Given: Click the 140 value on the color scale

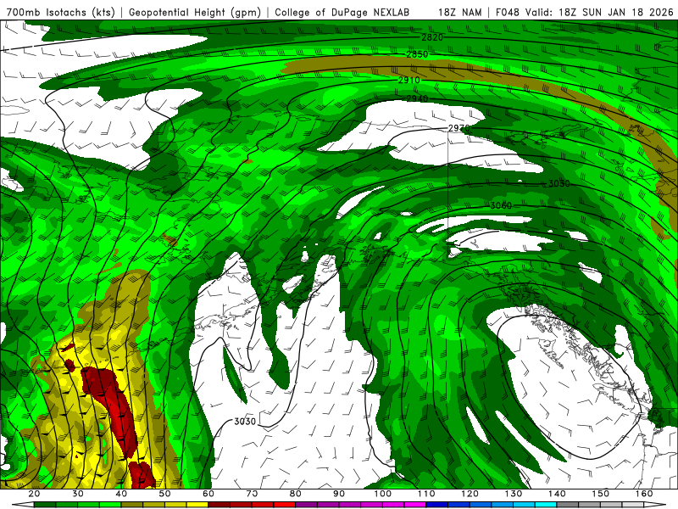Looking at the screenshot, I should [557, 494].
